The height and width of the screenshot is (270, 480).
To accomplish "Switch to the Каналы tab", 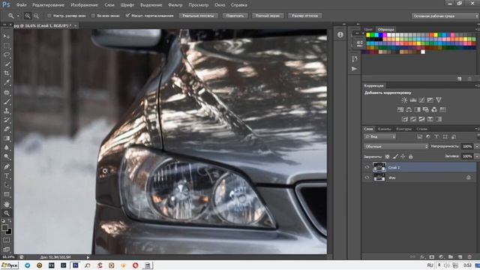I will coord(385,129).
